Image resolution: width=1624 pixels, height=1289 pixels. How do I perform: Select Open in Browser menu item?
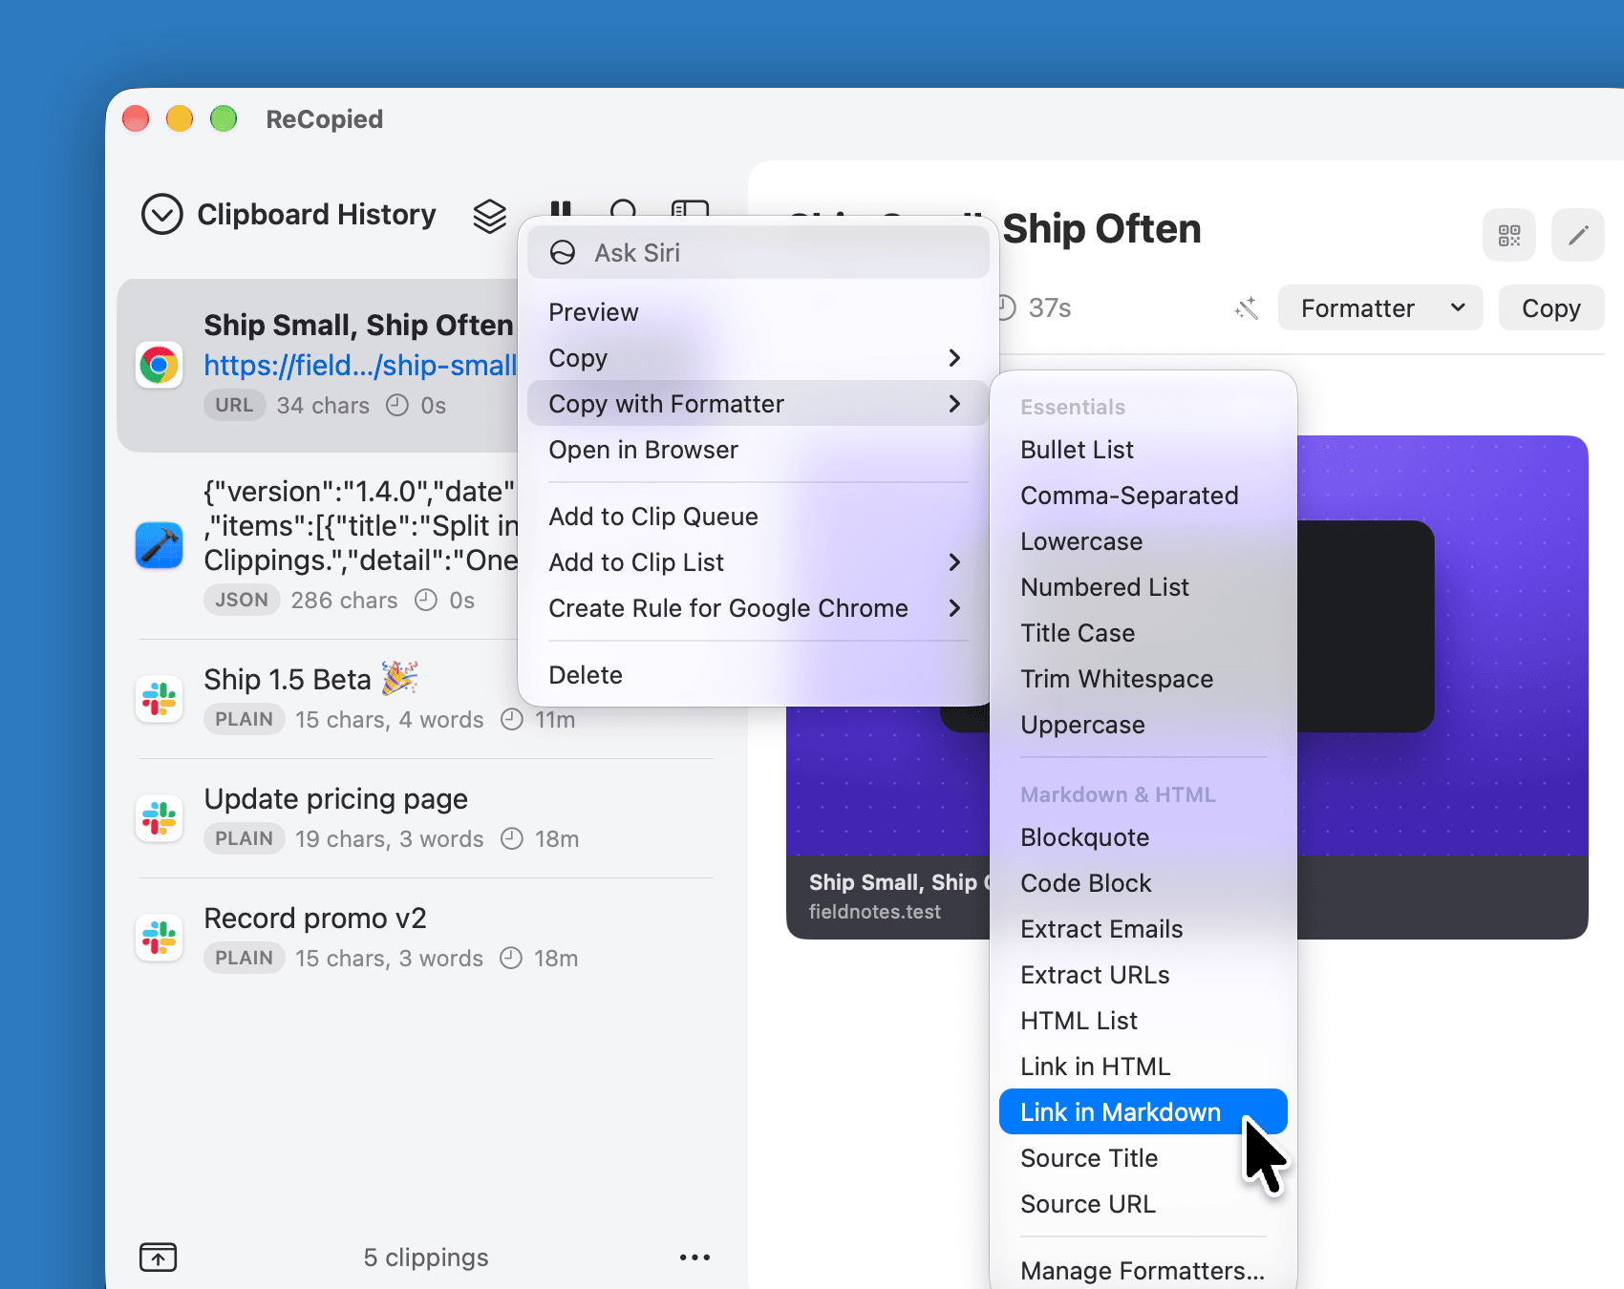pos(758,450)
